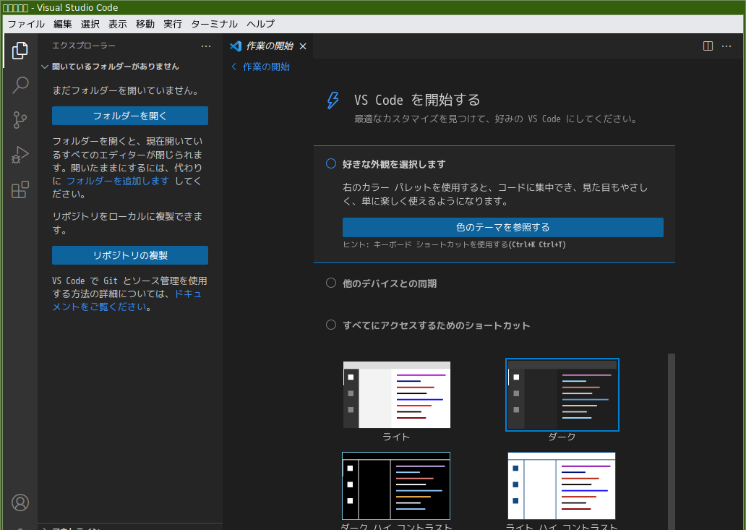
Task: Click the 他のデバイスとの同期 step title
Action: click(390, 283)
